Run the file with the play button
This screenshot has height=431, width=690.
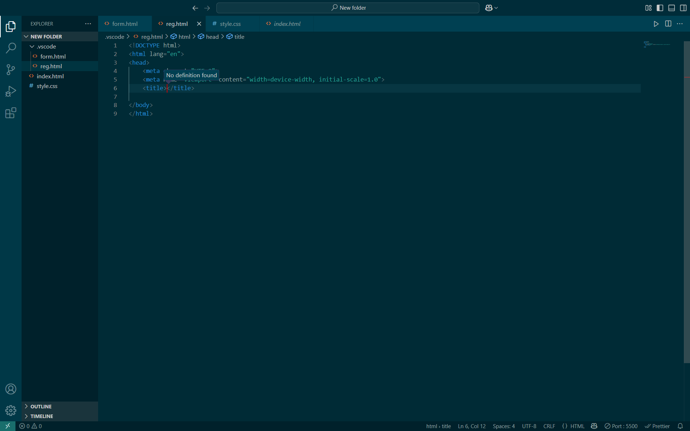pos(656,24)
